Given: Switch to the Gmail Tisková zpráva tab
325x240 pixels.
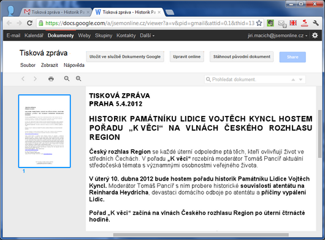Looking at the screenshot, I should point(56,12).
